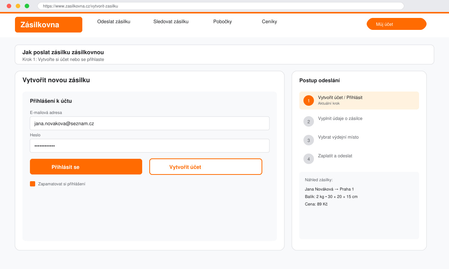Screen dimensions: 449x269
Task: Go to Pobočky in the navigation
Action: tap(223, 22)
